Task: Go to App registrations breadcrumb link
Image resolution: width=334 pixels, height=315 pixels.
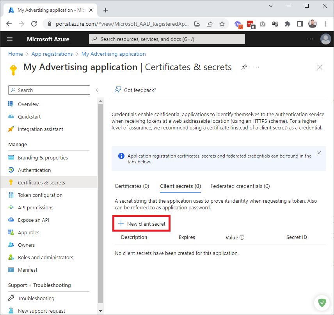Action: tap(52, 54)
